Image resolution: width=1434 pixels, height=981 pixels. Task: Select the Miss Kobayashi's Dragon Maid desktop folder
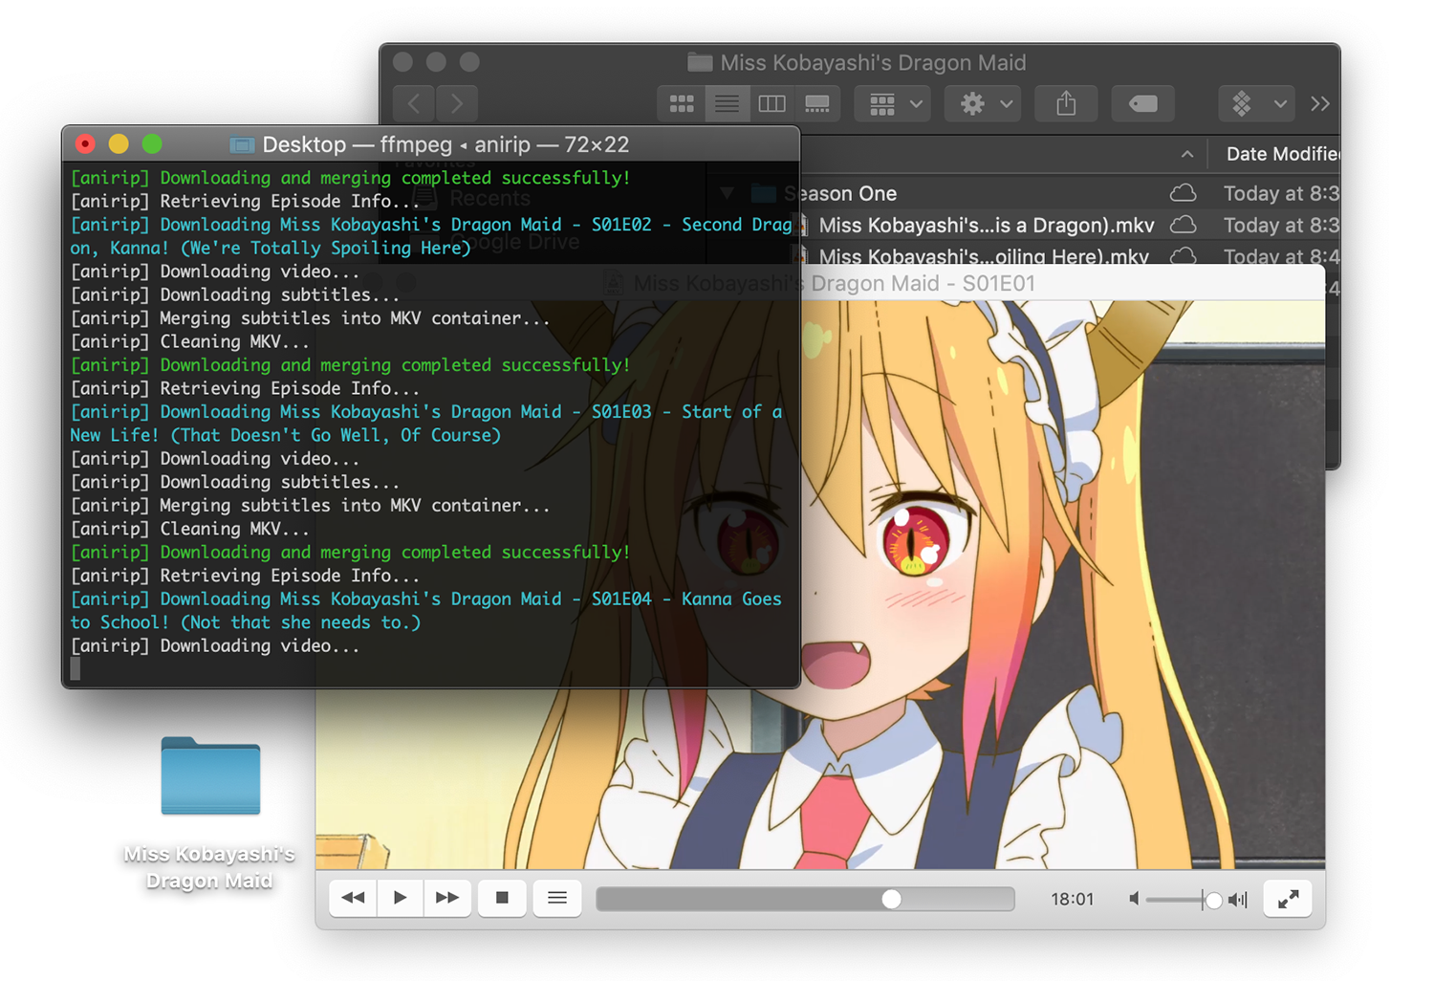click(210, 775)
